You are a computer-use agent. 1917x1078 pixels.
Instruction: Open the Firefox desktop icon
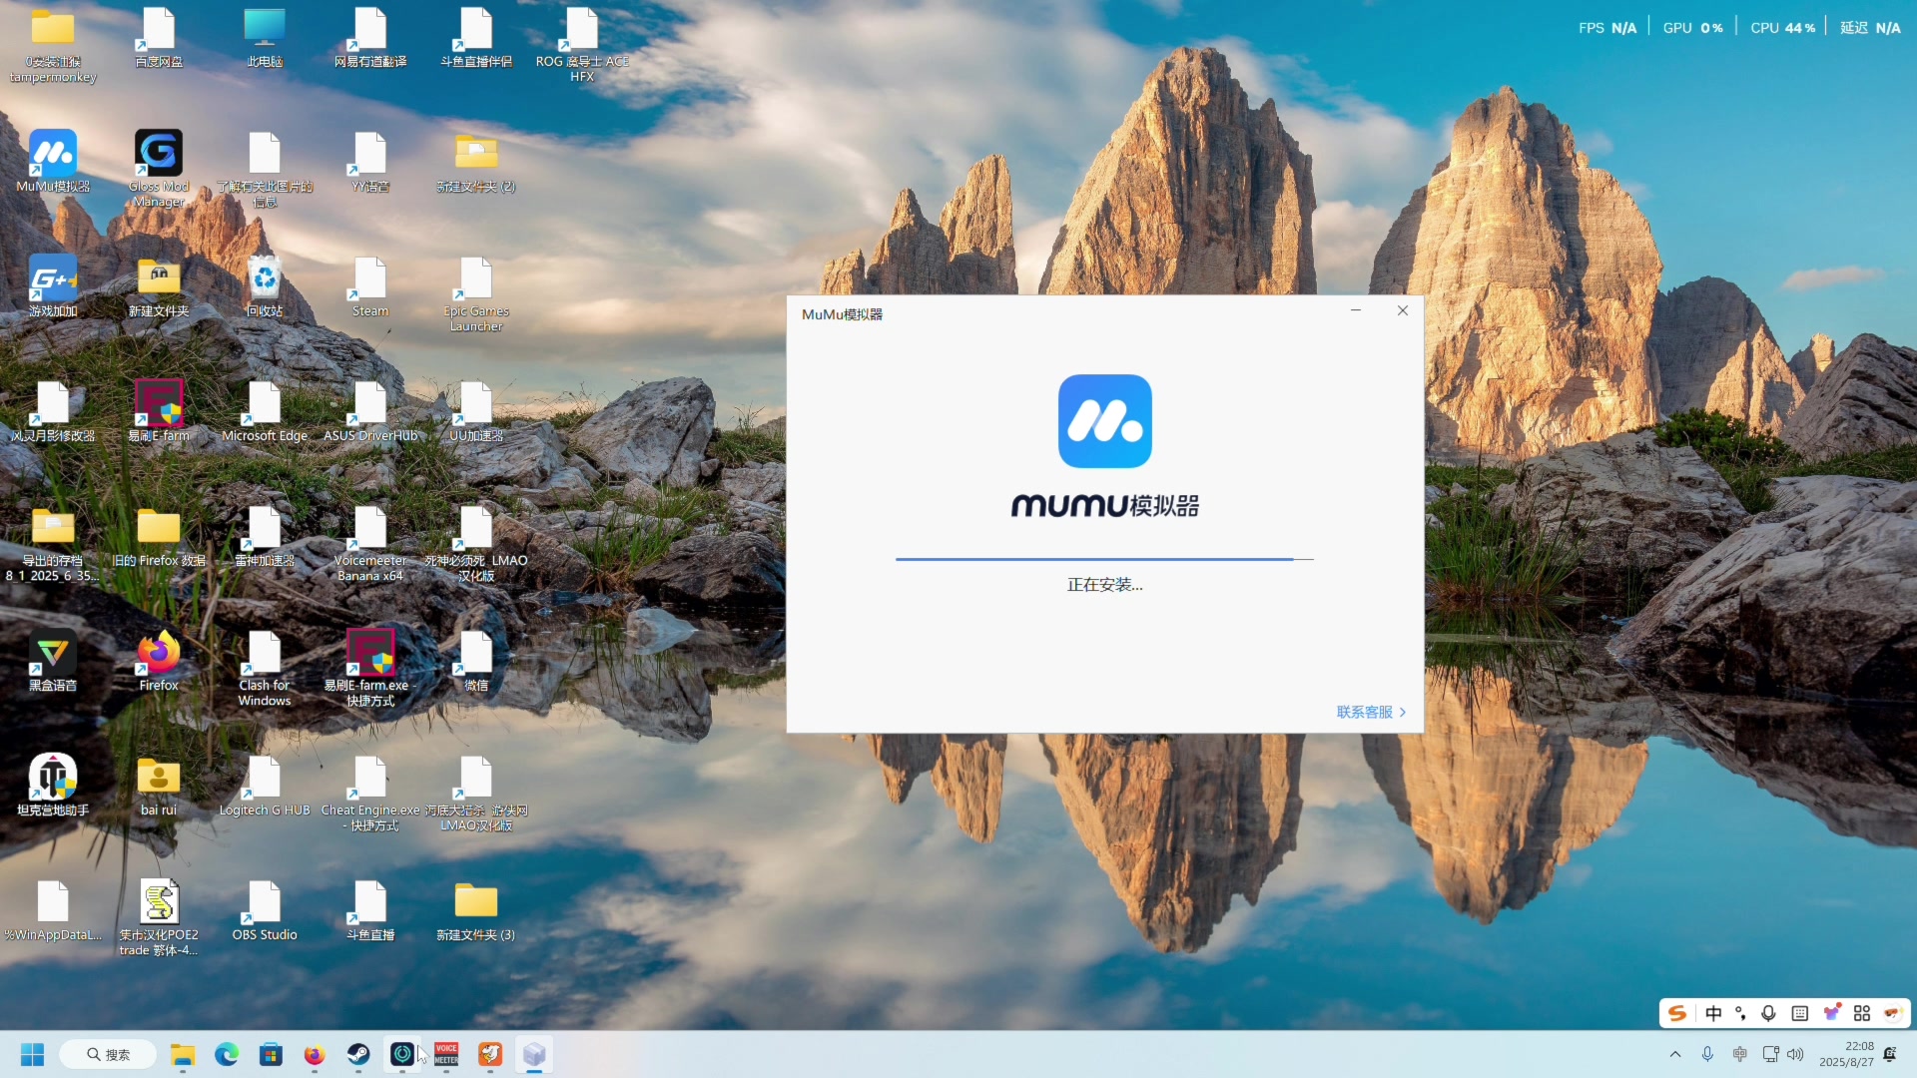point(159,661)
